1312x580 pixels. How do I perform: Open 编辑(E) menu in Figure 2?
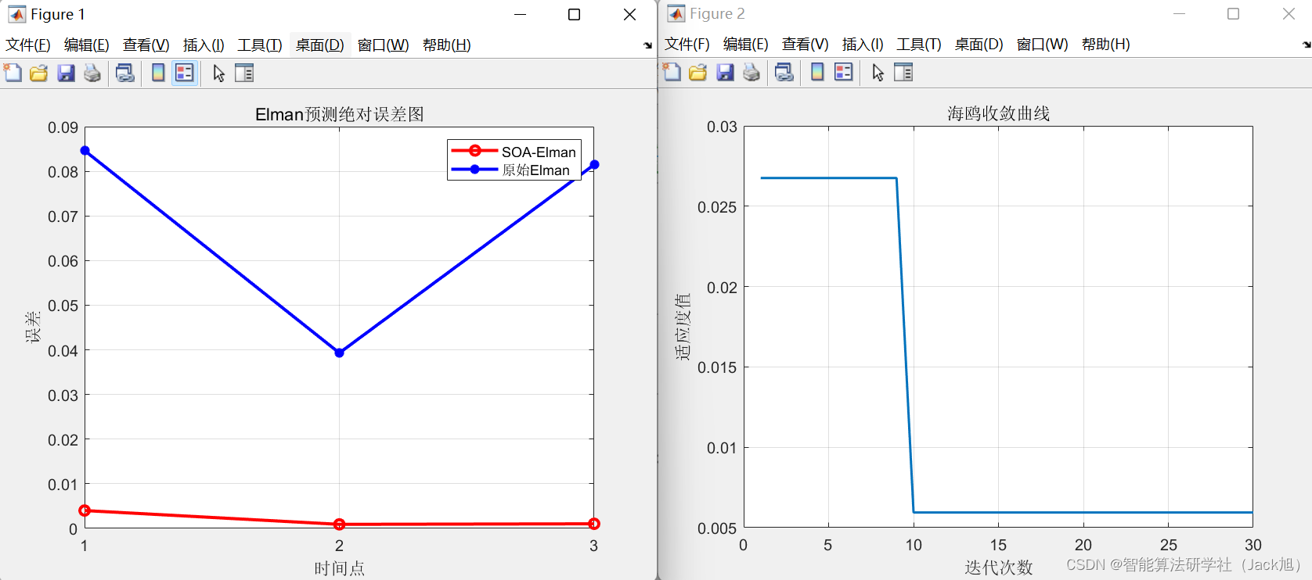pos(746,45)
